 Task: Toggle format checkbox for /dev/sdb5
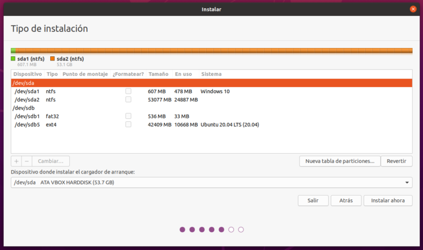128,124
